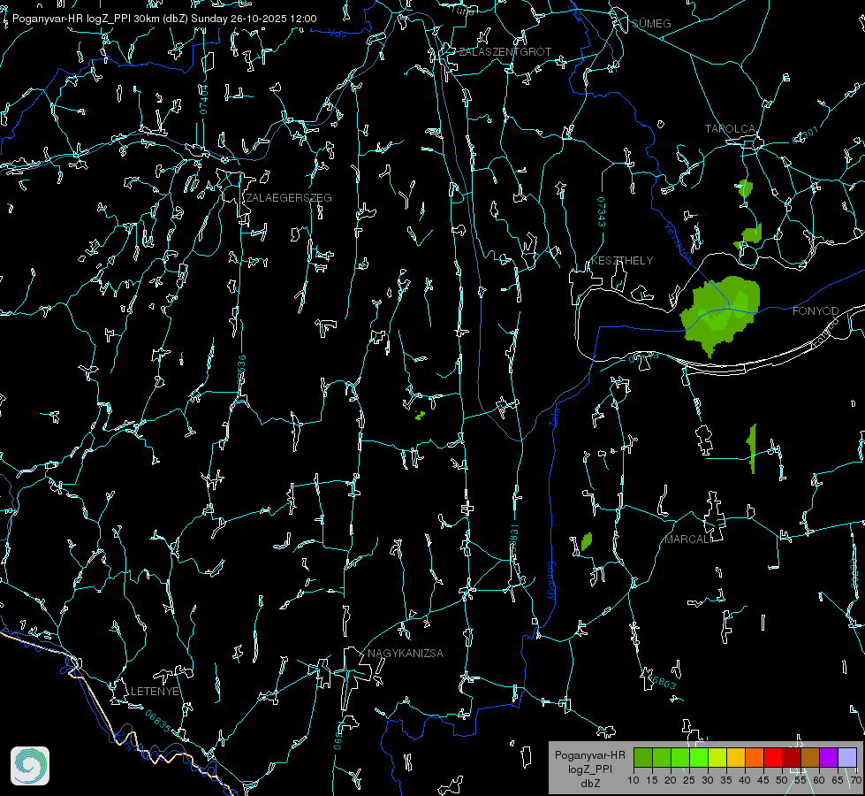Image resolution: width=865 pixels, height=796 pixels.
Task: Click the Poganyvar-HR legend label
Action: tap(589, 754)
